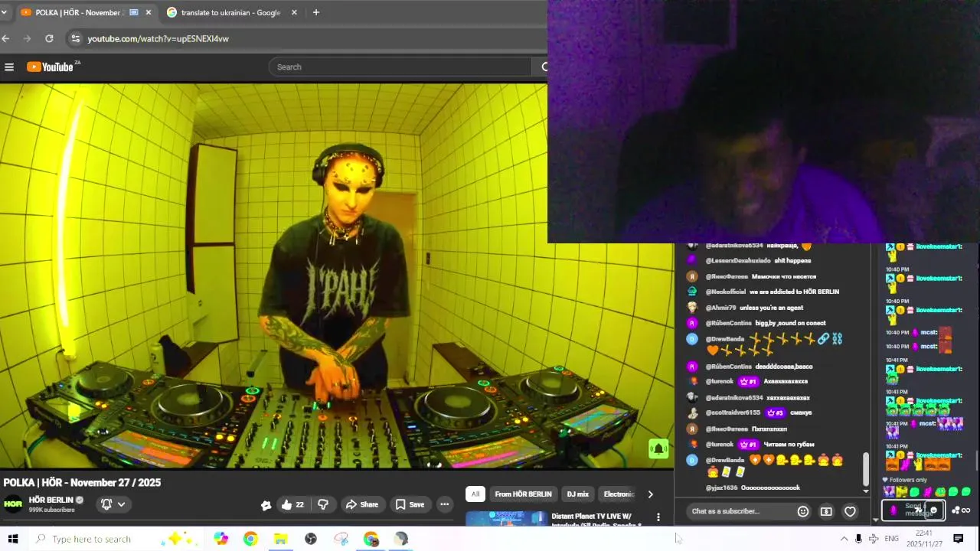This screenshot has width=980, height=551.
Task: Show more category chips with arrow
Action: coord(650,494)
